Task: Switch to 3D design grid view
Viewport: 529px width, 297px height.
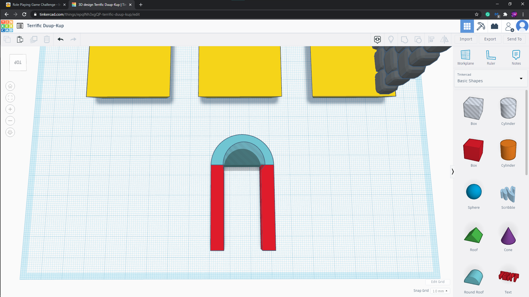Action: 467,26
